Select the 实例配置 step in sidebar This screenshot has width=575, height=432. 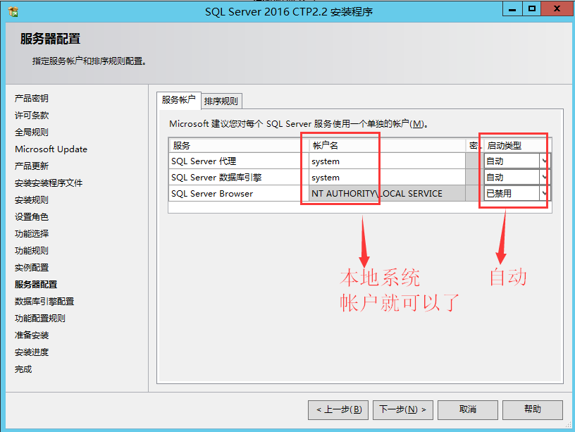pos(32,267)
